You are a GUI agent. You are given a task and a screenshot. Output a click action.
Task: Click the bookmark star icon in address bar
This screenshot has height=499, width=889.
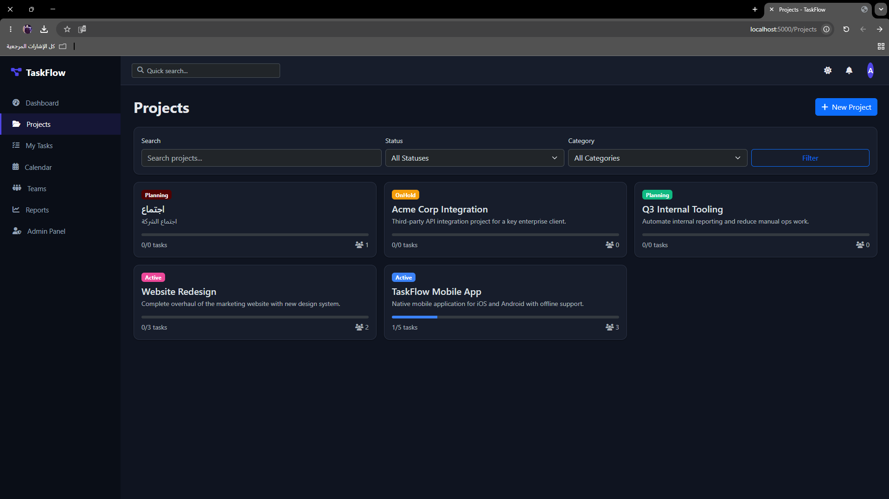pos(67,29)
